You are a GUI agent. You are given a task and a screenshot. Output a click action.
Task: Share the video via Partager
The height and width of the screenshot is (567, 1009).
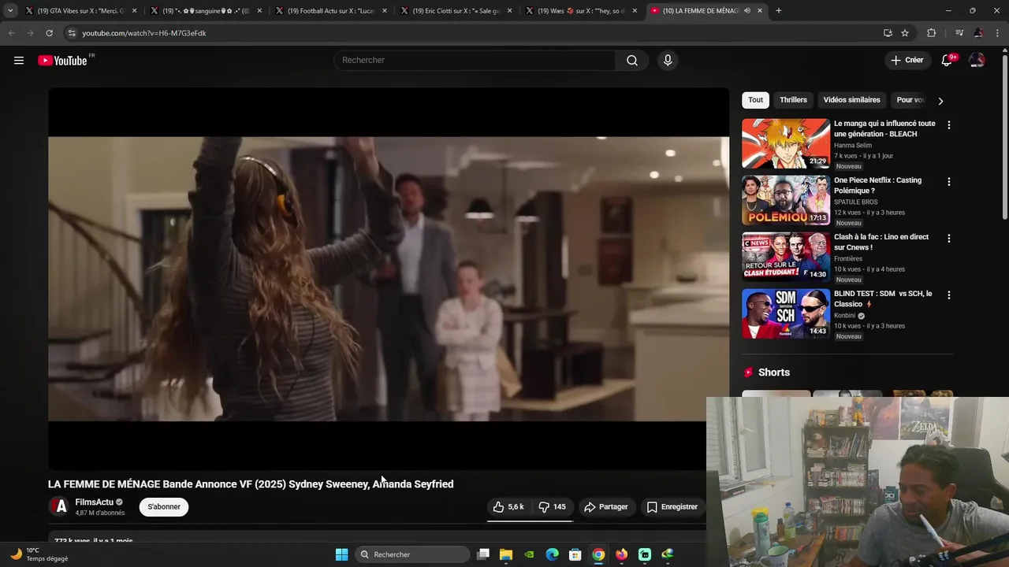pyautogui.click(x=606, y=507)
